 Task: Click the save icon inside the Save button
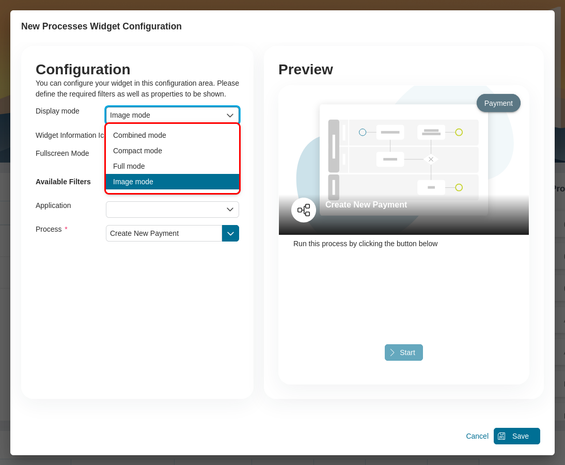[x=501, y=436]
